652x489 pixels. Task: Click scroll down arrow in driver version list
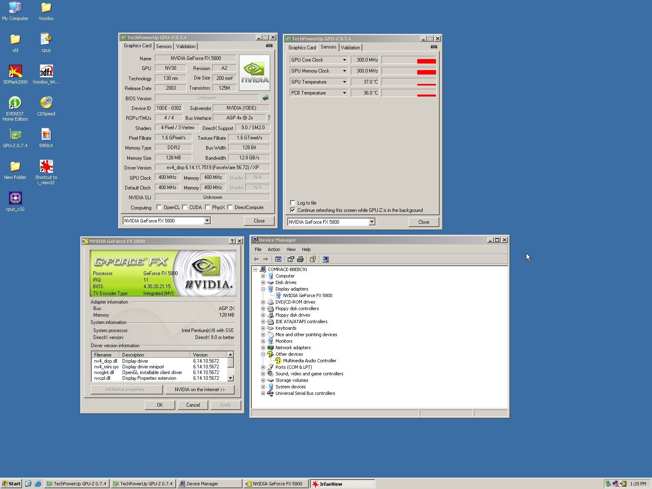(231, 378)
